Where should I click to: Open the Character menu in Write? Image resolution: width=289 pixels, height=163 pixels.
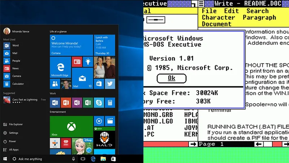(219, 17)
